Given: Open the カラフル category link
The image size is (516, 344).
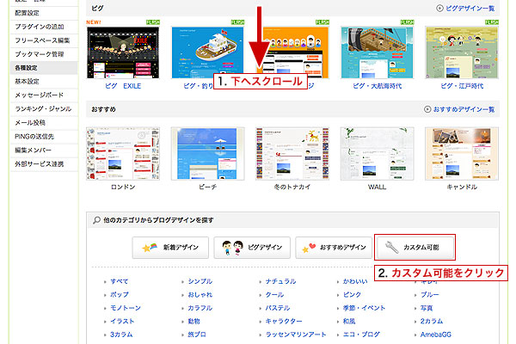Looking at the screenshot, I should 200,308.
